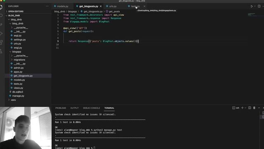Open models.py in explorer tree
Viewport: 264px width, 149px height.
[x=19, y=80]
